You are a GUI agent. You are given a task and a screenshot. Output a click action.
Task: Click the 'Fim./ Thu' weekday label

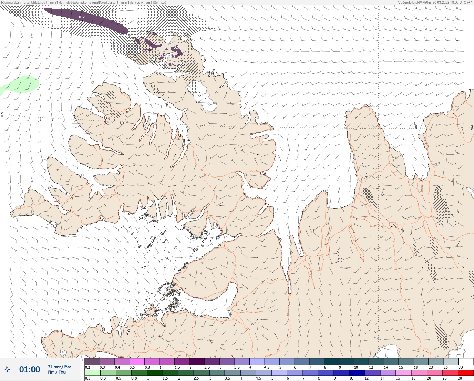click(57, 372)
